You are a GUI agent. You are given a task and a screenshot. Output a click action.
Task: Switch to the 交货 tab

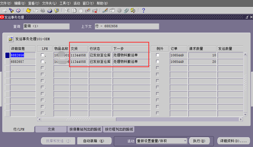tap(51, 129)
